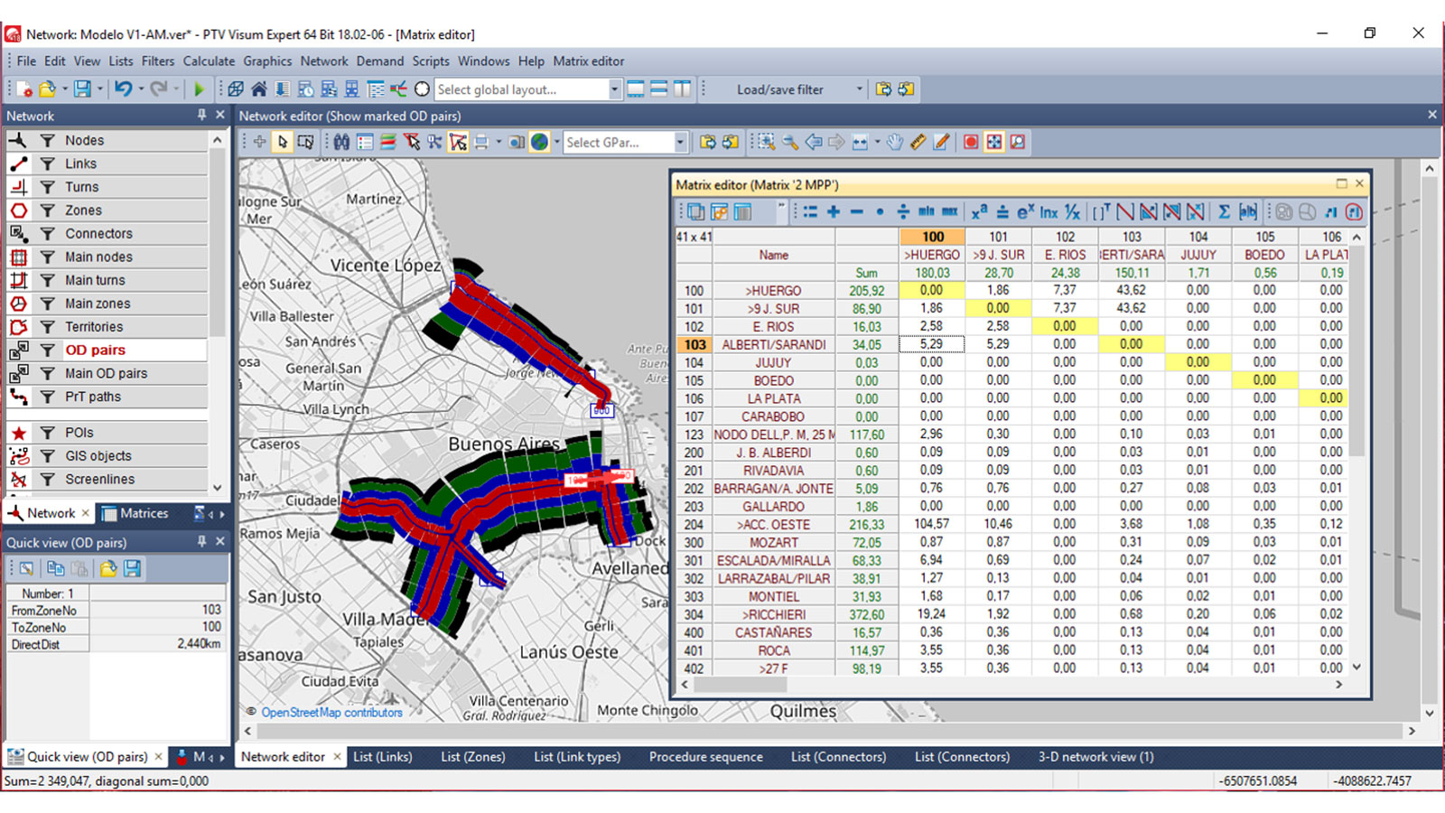This screenshot has height=813, width=1445.
Task: Expand the save button dropdown arrow
Action: coord(99,89)
